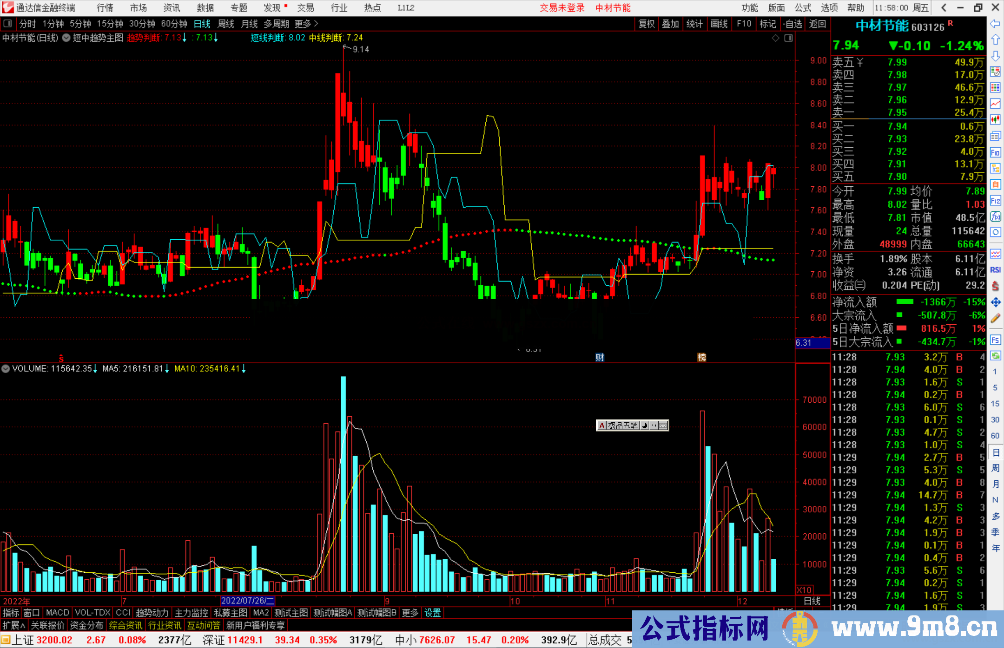This screenshot has width=1004, height=648.
Task: Click the candlestick chart sidebar icon
Action: pyautogui.click(x=995, y=120)
